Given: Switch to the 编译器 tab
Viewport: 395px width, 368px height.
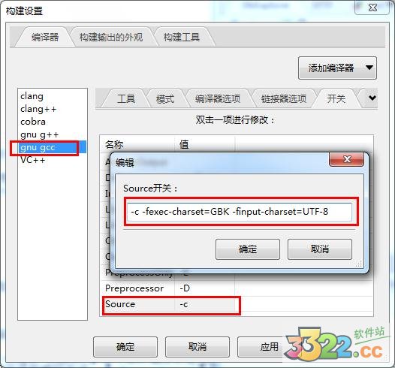Looking at the screenshot, I should (x=45, y=37).
